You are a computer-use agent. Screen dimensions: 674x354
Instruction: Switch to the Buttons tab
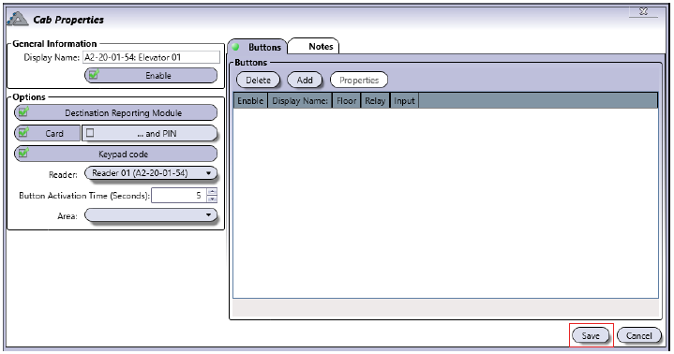(x=257, y=47)
